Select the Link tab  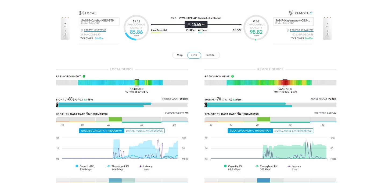click(x=194, y=55)
